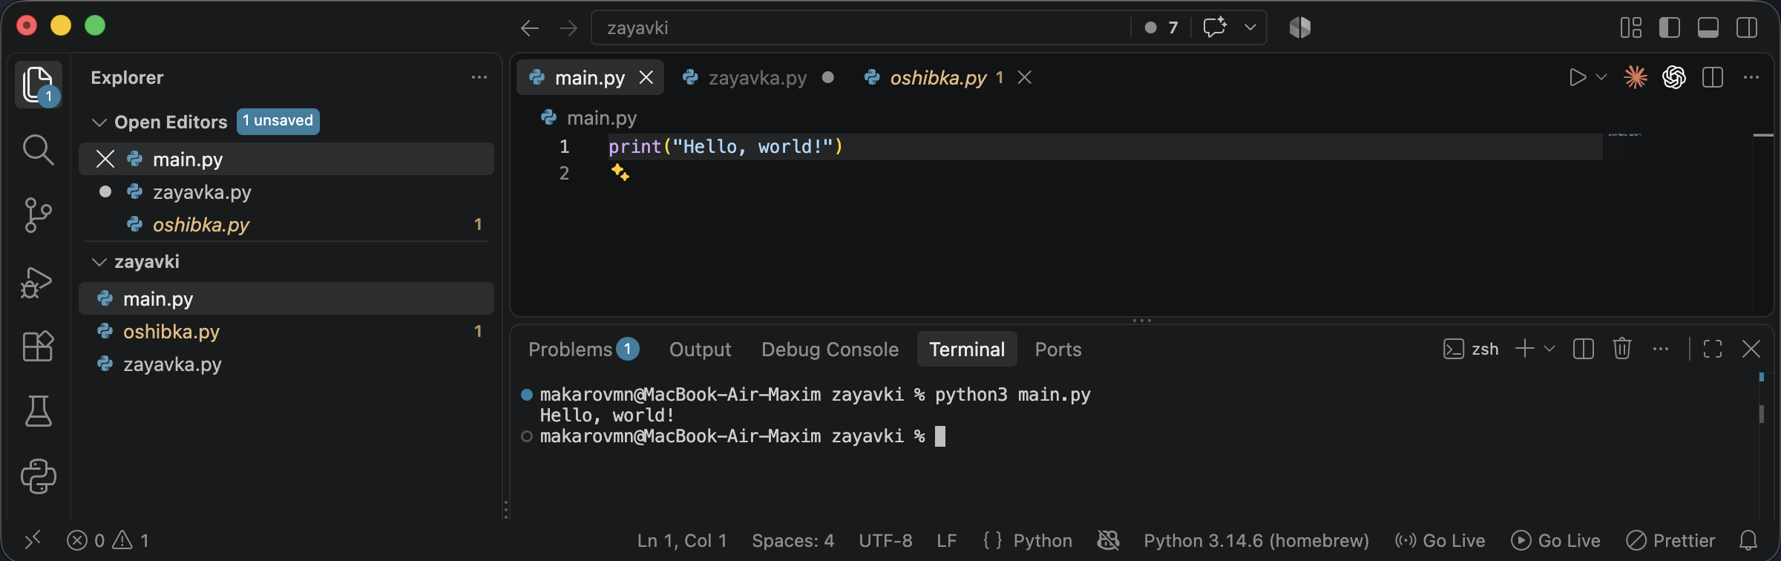Collapse the zayavki folder section

(x=99, y=262)
